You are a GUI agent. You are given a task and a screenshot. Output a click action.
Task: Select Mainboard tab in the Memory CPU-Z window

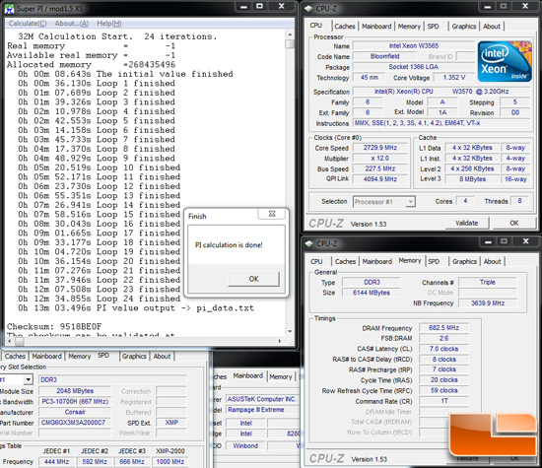[377, 262]
